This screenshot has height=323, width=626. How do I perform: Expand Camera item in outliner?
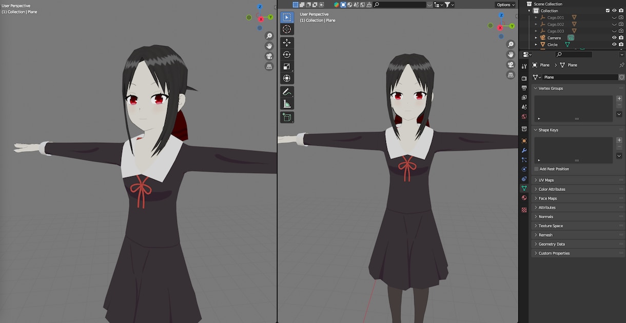(x=536, y=37)
